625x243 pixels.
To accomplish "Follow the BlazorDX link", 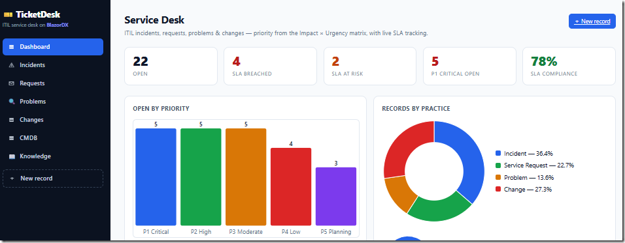I will click(58, 25).
